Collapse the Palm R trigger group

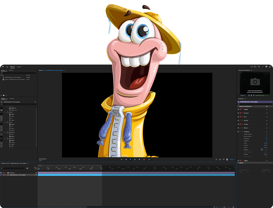click(5, 112)
